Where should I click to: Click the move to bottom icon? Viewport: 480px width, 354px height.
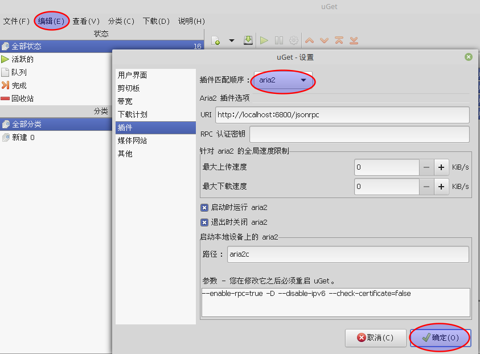coord(354,40)
